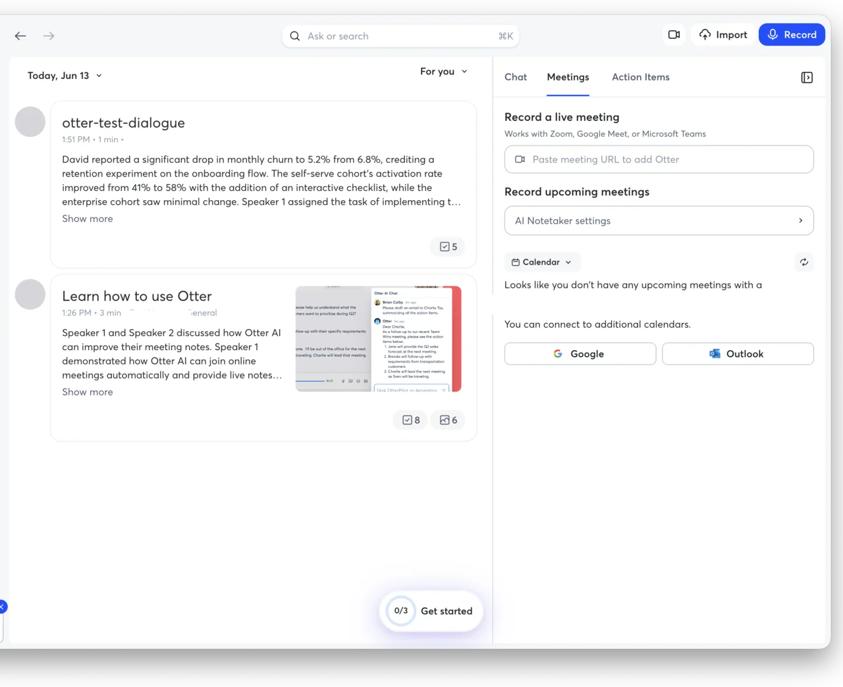Open the Today, Jun 13 date dropdown
843x687 pixels.
[x=65, y=76]
